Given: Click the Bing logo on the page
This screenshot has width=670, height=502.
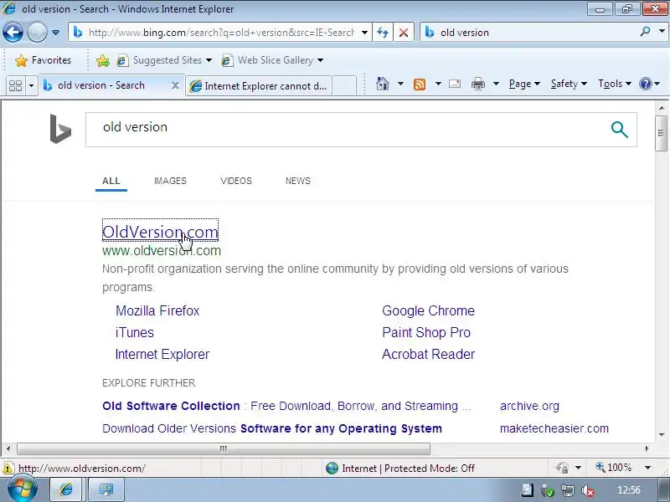Looking at the screenshot, I should point(60,129).
